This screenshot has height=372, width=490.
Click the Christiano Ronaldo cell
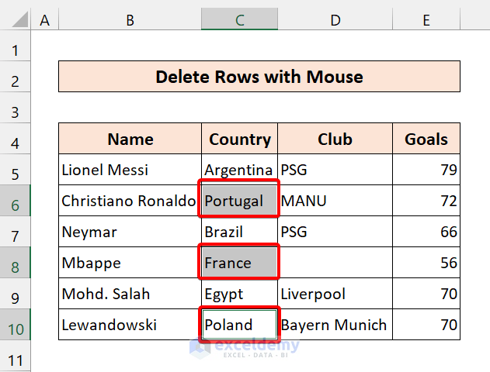(x=130, y=201)
